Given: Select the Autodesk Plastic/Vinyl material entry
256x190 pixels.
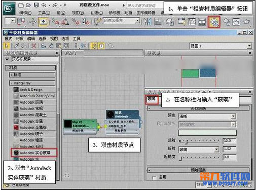Looking at the screenshot, I should [x=35, y=96].
